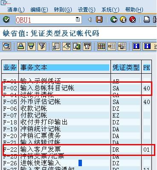Click the 凭证类型 column header

126,67
